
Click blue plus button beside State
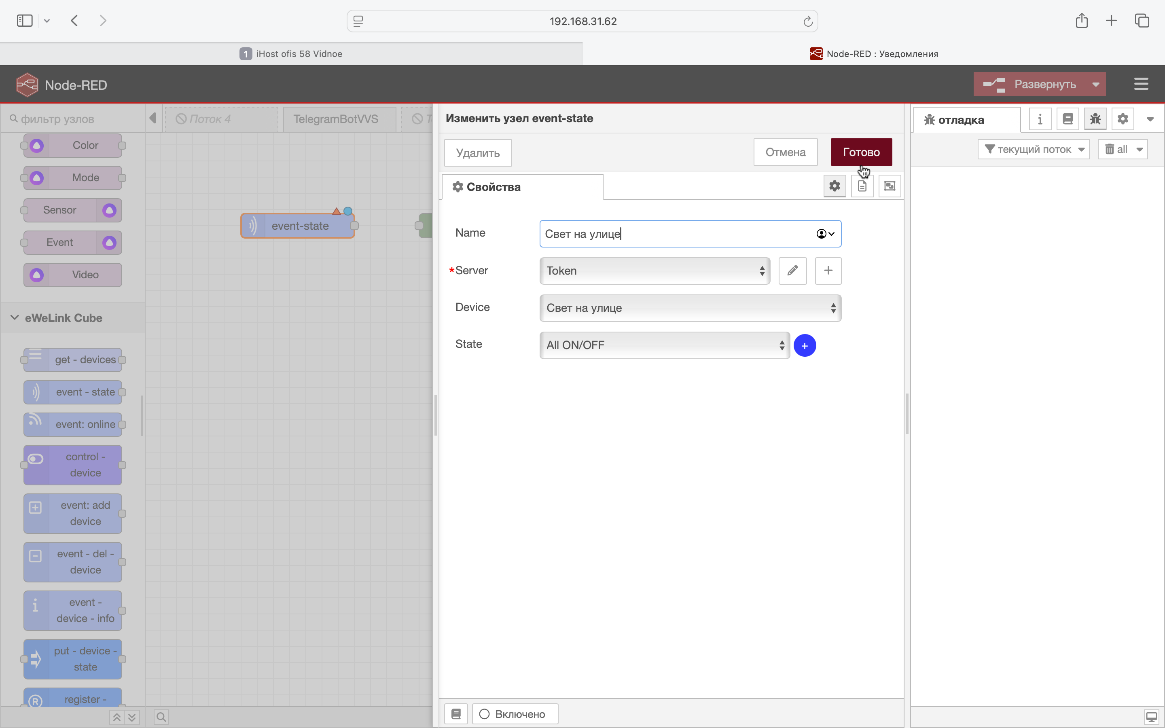805,346
